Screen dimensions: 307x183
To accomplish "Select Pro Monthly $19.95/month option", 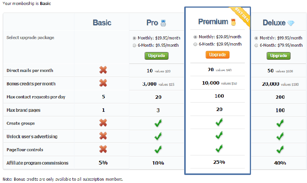I will coord(134,38).
